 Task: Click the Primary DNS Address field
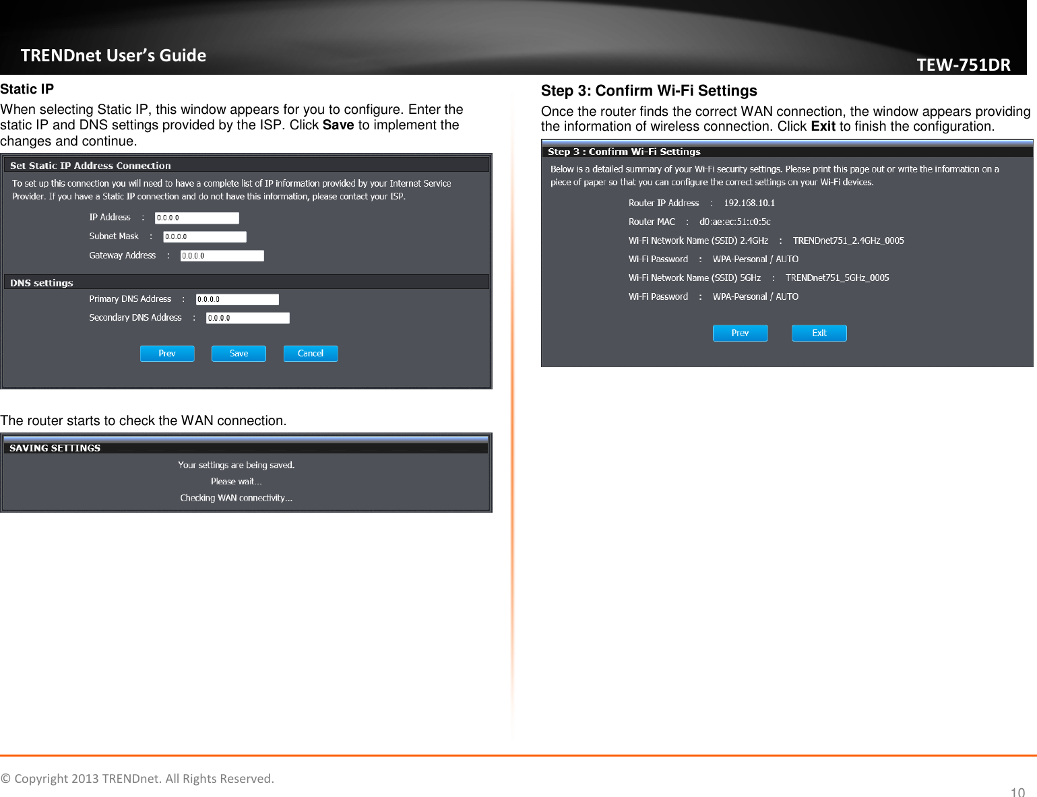tap(237, 299)
